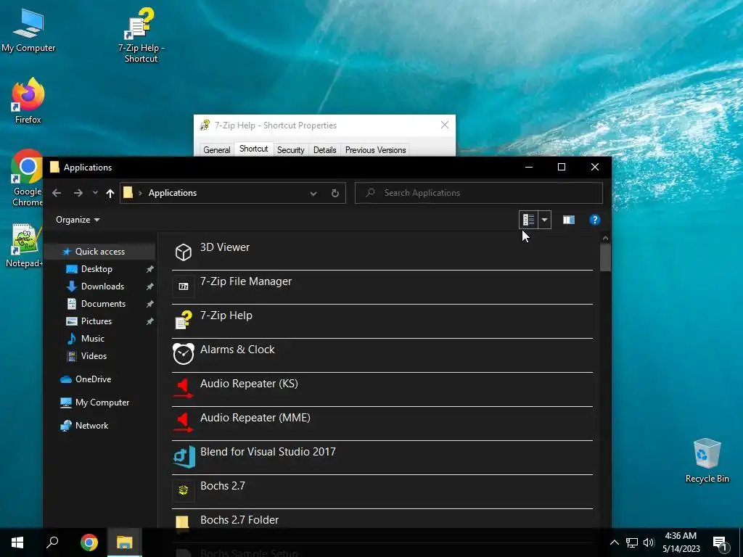Select the Audio Repeater (KS) icon

(x=184, y=389)
